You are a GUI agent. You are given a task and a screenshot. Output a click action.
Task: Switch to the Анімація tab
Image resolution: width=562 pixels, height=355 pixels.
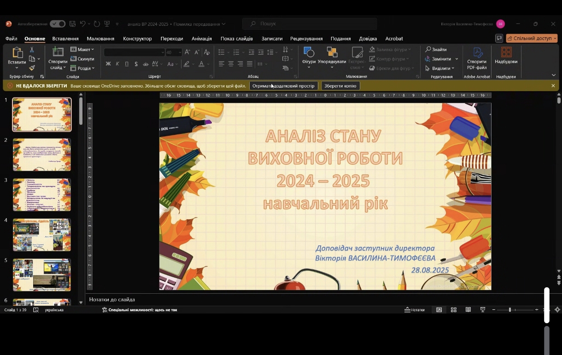pos(202,39)
